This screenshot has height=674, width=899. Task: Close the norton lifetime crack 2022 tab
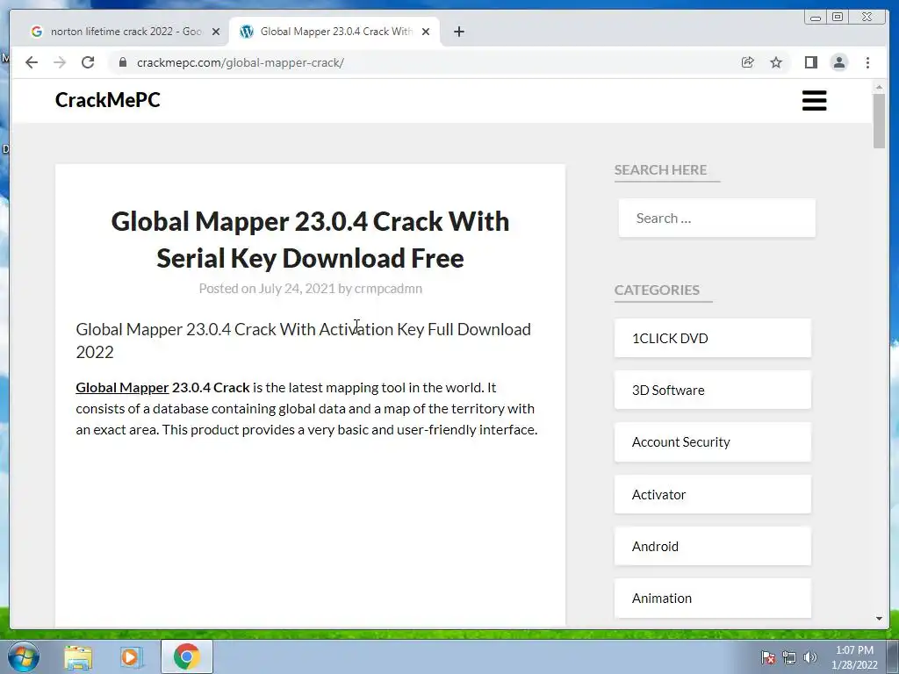tap(216, 32)
